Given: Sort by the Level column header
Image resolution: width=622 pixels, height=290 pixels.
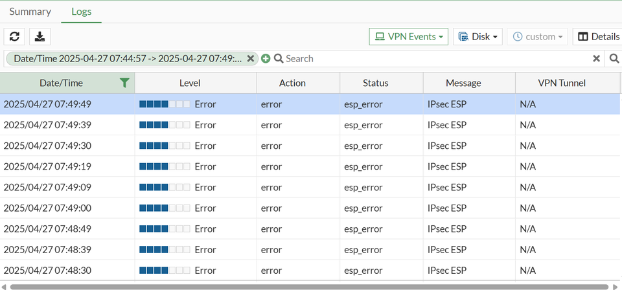Looking at the screenshot, I should click(x=190, y=83).
